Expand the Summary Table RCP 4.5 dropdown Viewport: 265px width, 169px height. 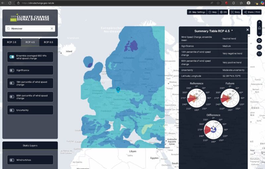(x=232, y=30)
